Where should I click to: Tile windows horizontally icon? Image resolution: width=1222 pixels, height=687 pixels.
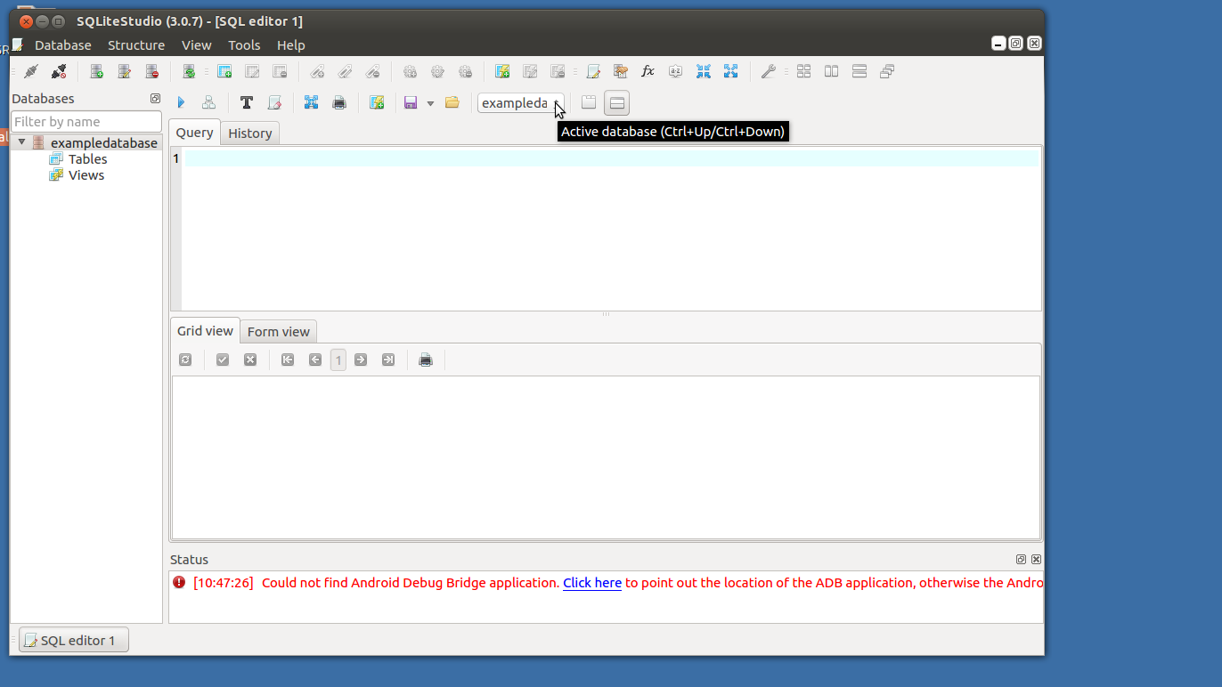coord(832,71)
